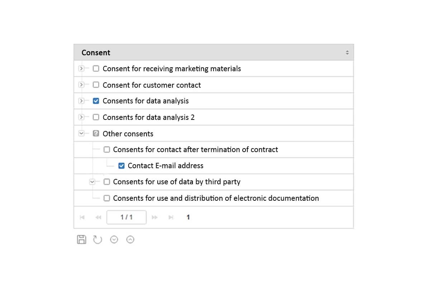
Task: Click the first page navigation icon
Action: point(82,217)
